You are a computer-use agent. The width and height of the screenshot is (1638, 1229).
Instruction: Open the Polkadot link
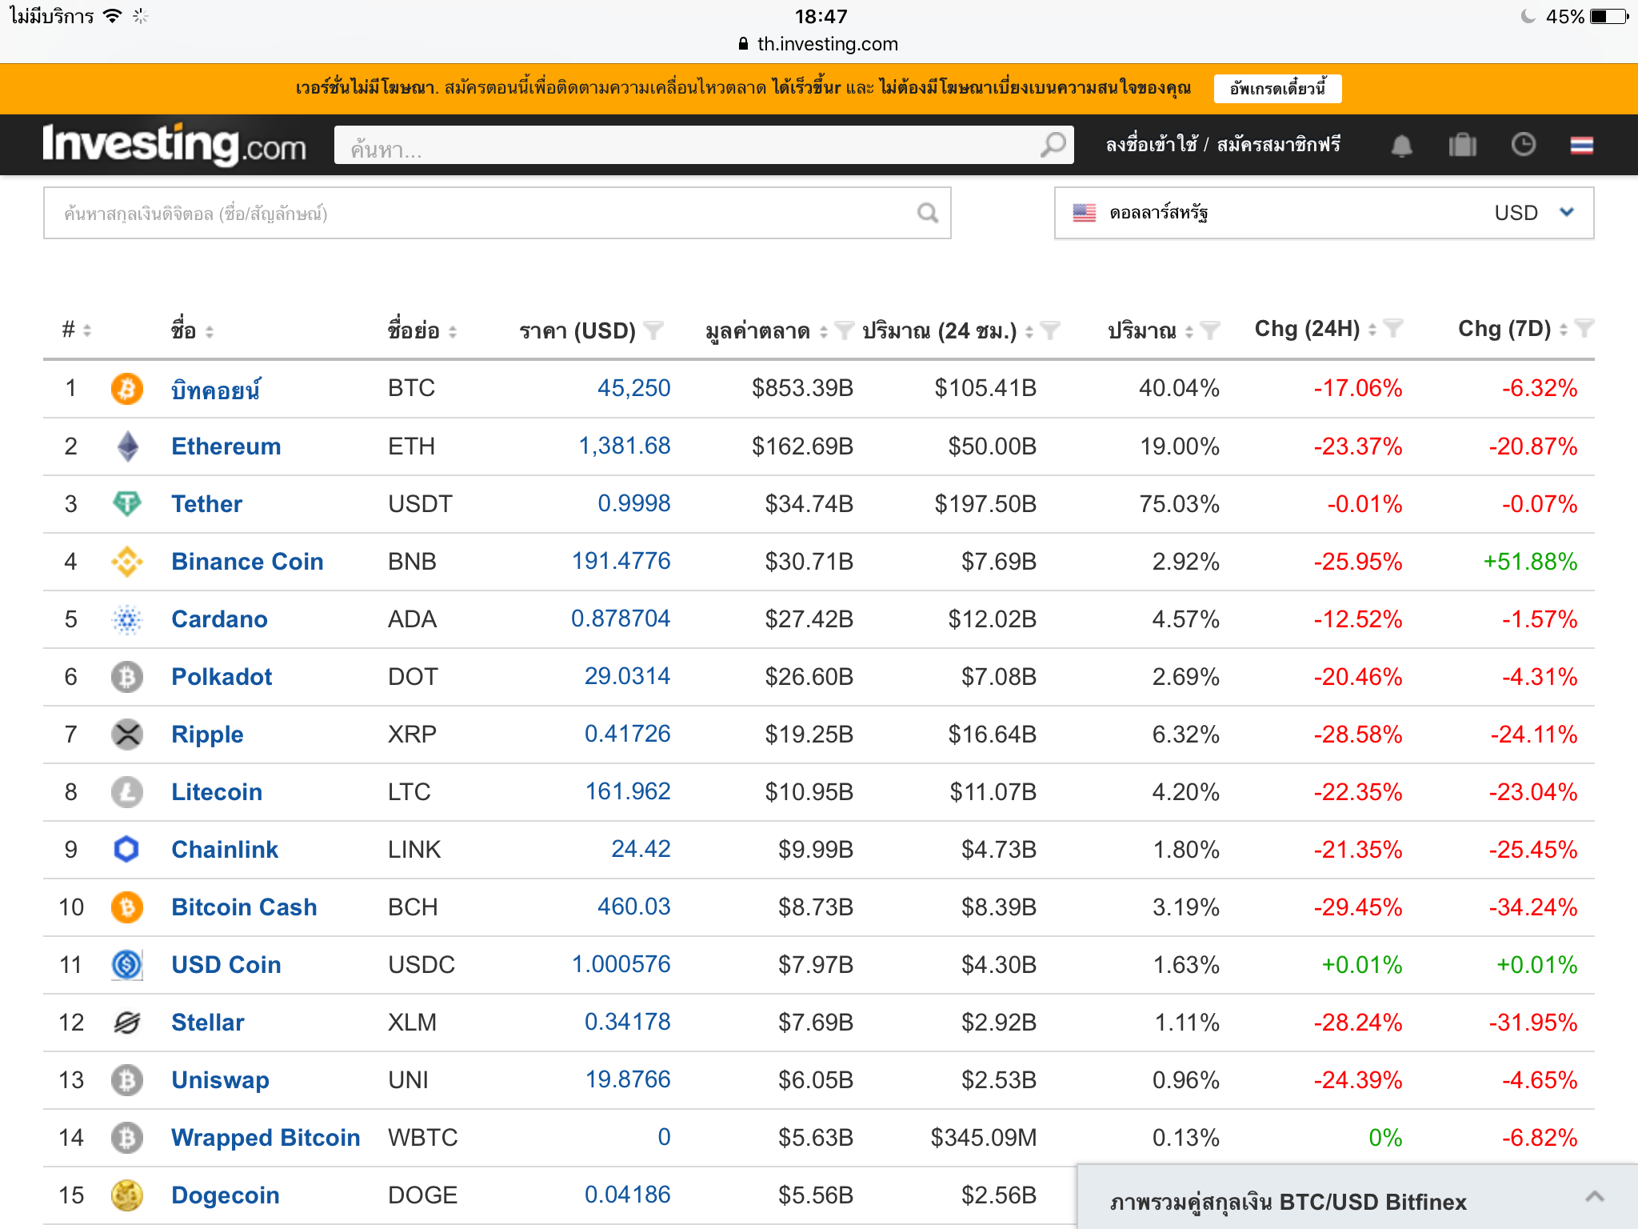[x=222, y=677]
